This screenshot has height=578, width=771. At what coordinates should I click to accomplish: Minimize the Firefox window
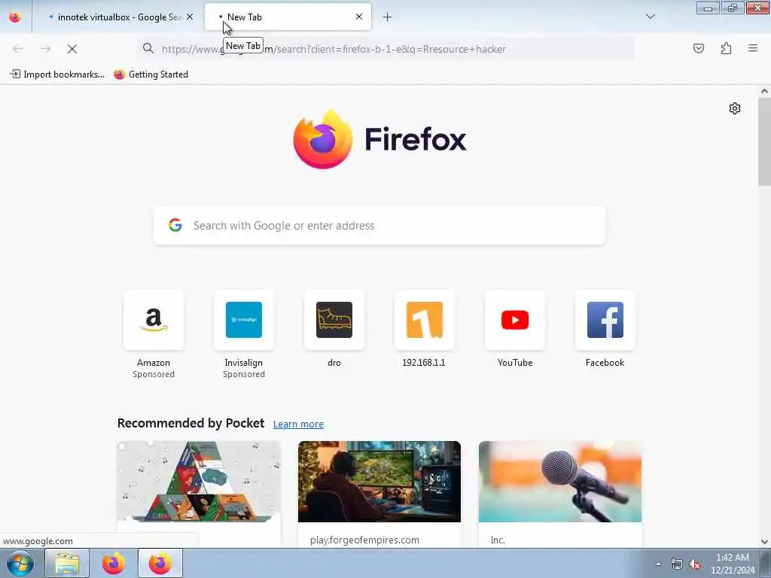708,8
